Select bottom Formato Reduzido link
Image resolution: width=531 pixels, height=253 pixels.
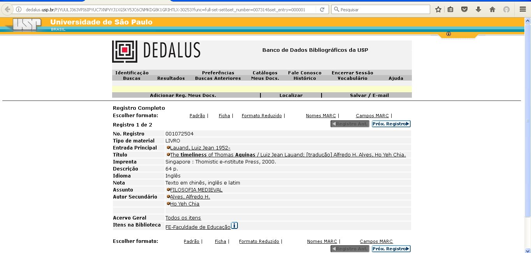coord(259,241)
